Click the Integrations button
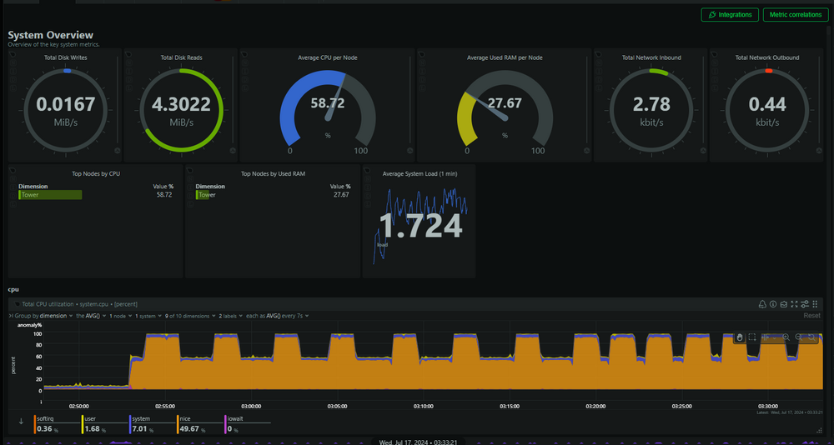 730,14
